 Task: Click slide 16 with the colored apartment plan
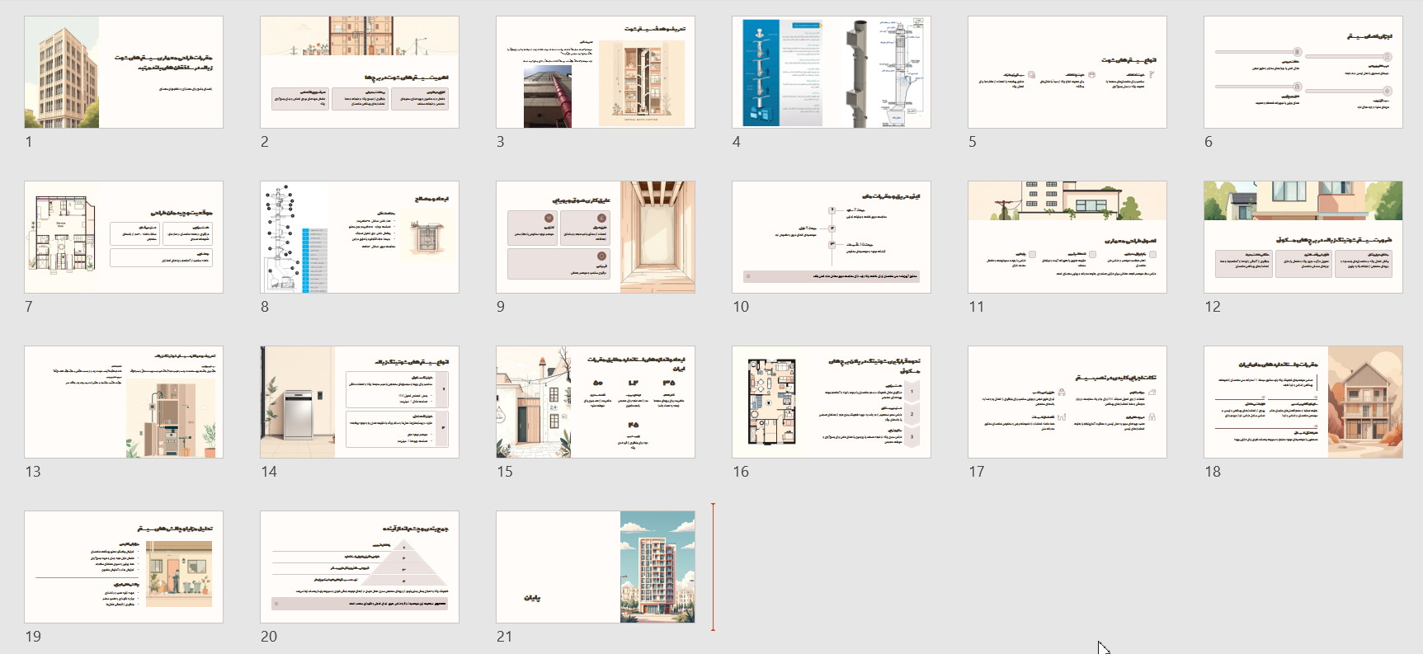click(832, 402)
